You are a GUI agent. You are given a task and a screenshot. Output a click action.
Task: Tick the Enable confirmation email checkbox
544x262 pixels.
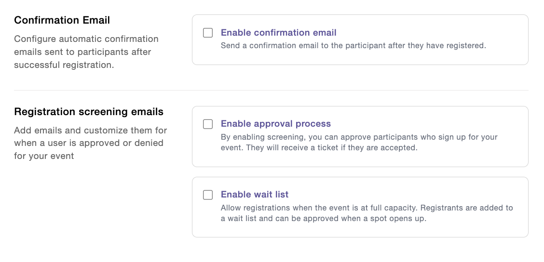208,33
